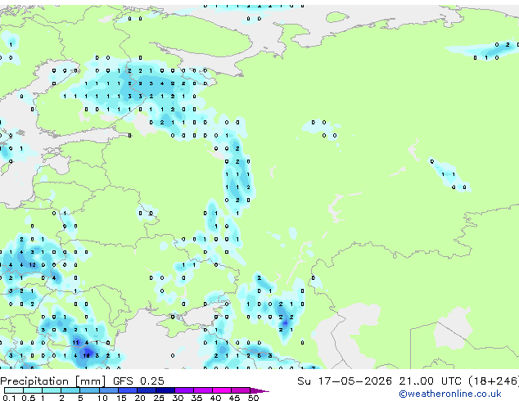The width and height of the screenshot is (519, 401).
Task: Click the 'Precipitation [mm] GFS 0.25' title text
Action: click(x=82, y=381)
